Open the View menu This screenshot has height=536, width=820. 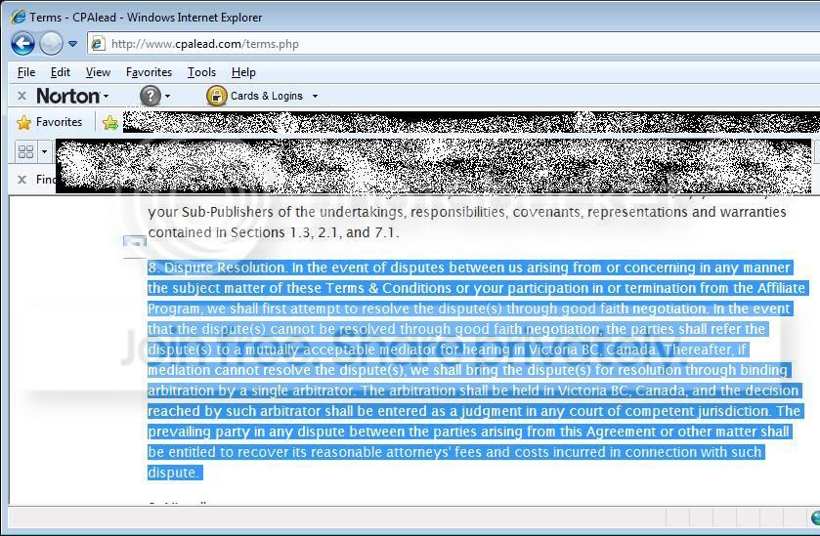coord(98,72)
